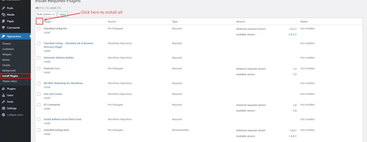The image size is (367, 142).
Task: Open Tools via the wrench icon
Action: (3, 102)
